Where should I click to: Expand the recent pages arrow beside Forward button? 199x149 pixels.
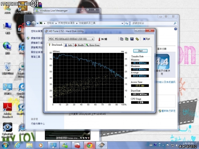click(x=38, y=23)
